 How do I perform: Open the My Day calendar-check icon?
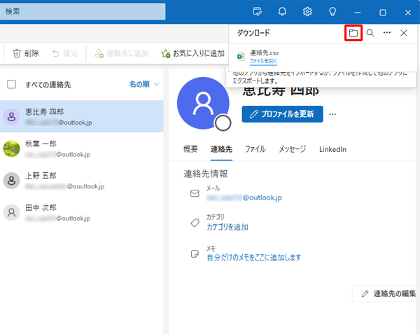(257, 11)
